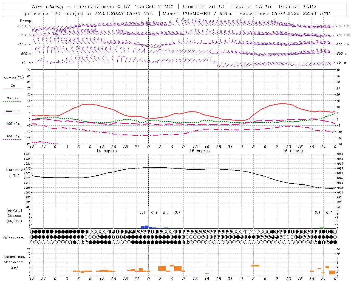Click the 15 апреля date label
The width and height of the screenshot is (351, 281).
(200, 151)
